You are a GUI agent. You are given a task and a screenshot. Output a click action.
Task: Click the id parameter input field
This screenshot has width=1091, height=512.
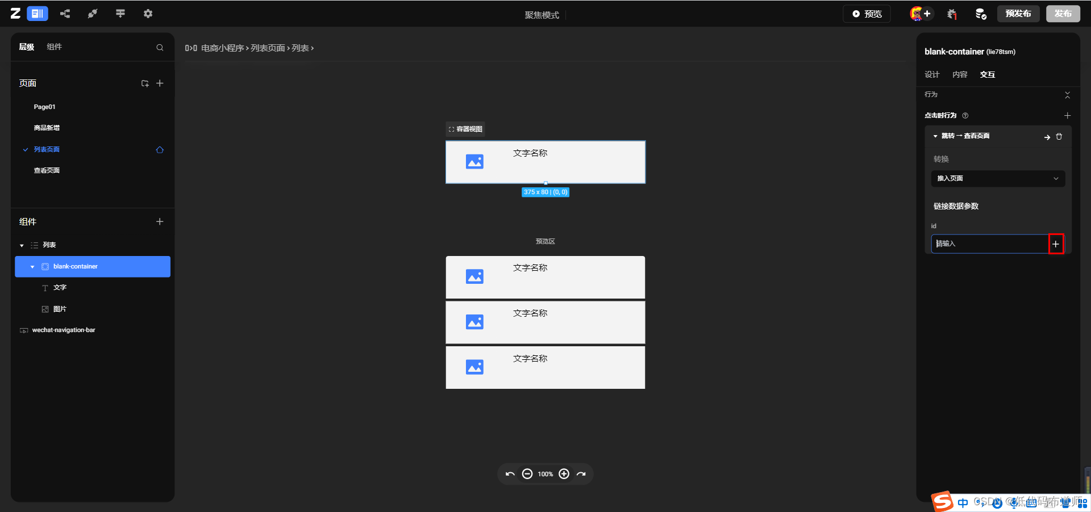(989, 244)
